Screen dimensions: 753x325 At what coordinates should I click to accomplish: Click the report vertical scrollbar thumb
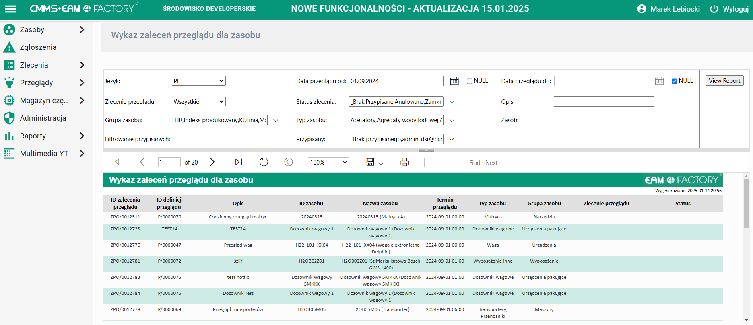tap(746, 204)
